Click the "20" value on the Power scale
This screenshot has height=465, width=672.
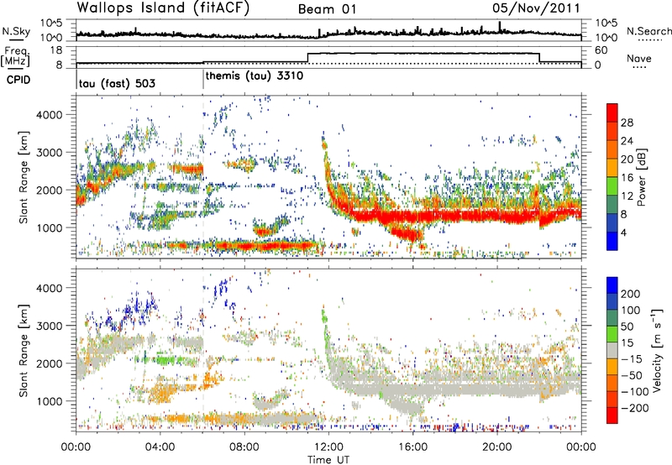(627, 159)
